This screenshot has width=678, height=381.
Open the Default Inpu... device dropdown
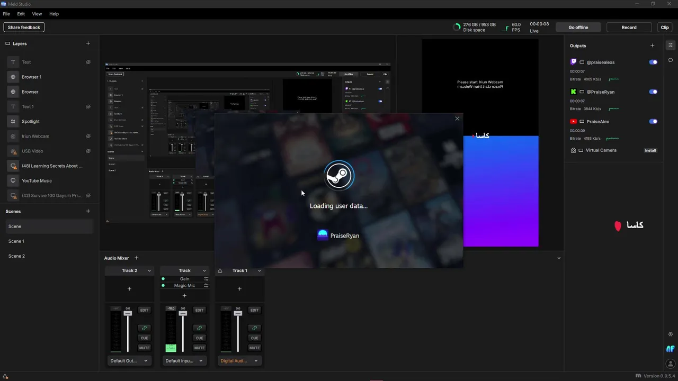184,361
